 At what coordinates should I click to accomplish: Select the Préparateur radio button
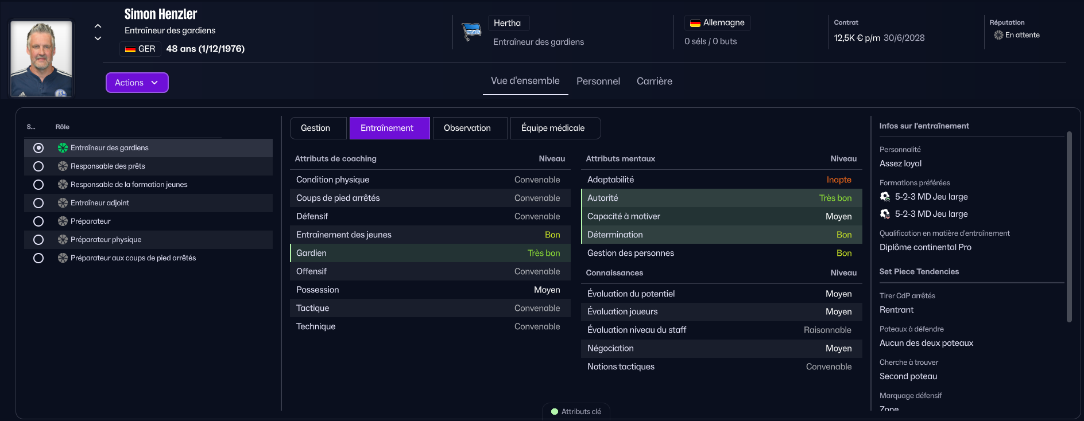(38, 221)
